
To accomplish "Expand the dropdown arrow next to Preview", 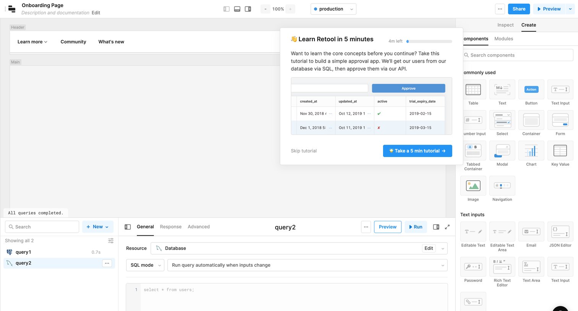I will click(x=570, y=9).
